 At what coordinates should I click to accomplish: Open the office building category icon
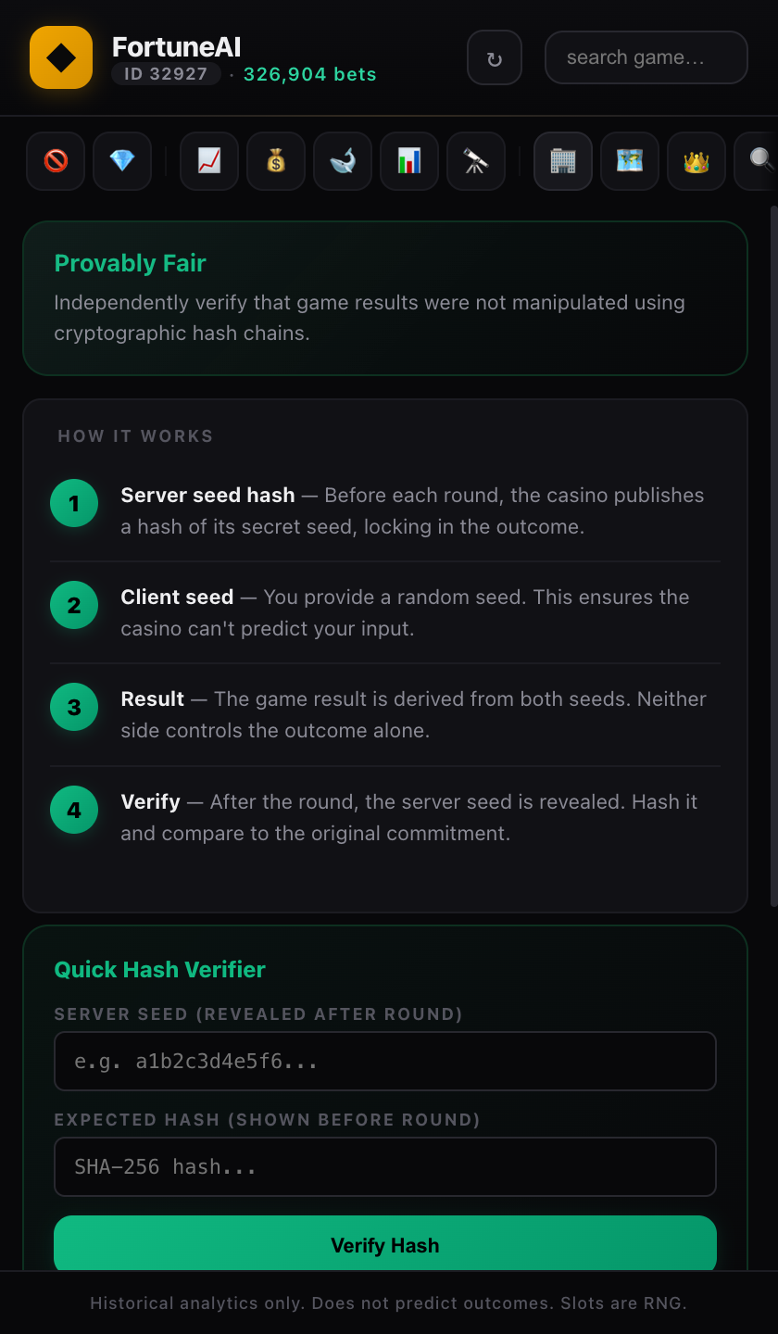(562, 160)
